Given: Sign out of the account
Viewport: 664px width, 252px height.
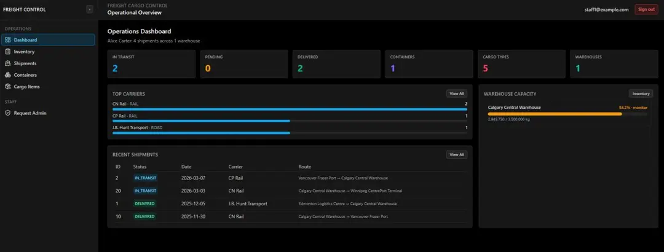Looking at the screenshot, I should 646,9.
